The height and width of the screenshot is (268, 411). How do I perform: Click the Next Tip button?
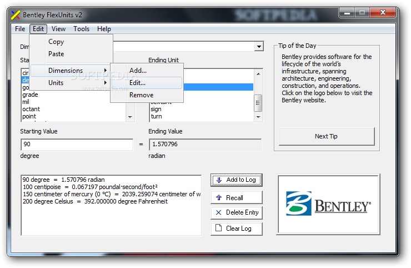pyautogui.click(x=327, y=136)
